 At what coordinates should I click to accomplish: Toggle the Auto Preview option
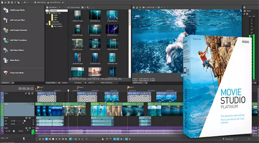[73, 8]
